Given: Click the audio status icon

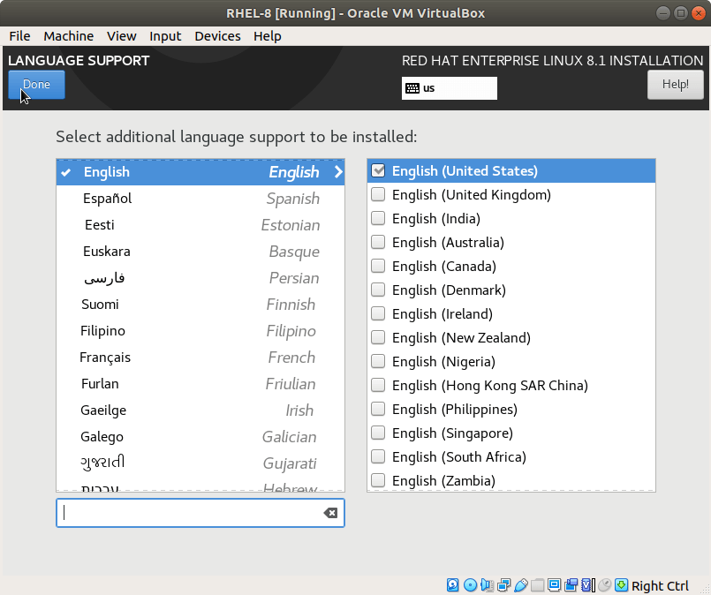Looking at the screenshot, I should [488, 585].
